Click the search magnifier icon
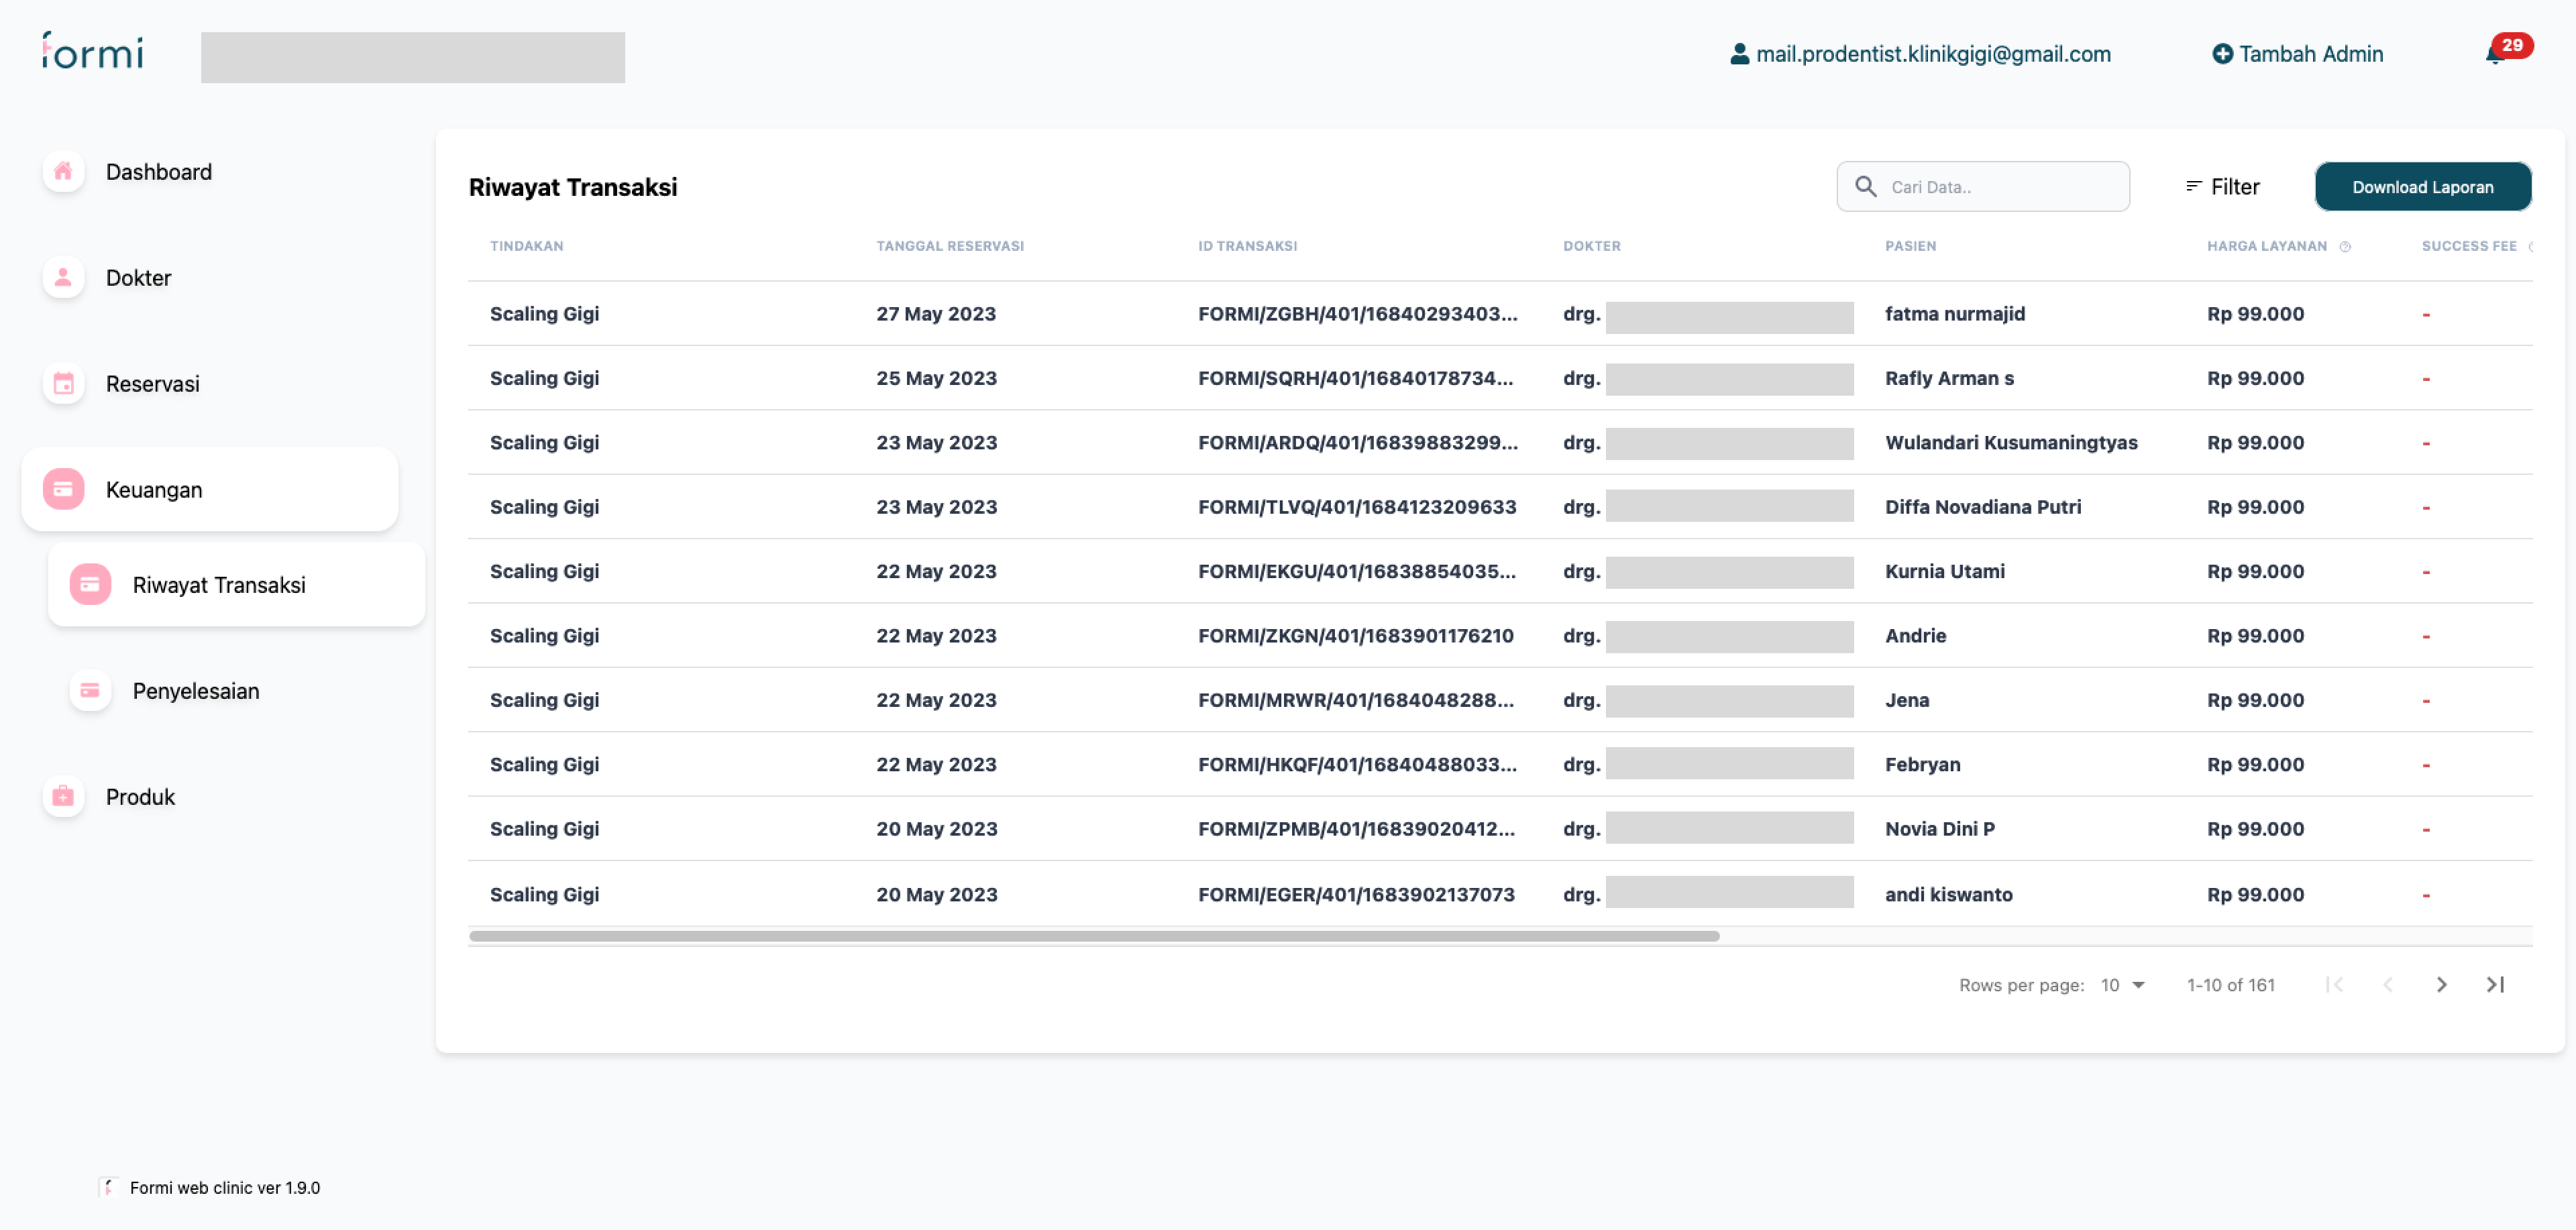Viewport: 2576px width, 1230px height. click(1865, 187)
